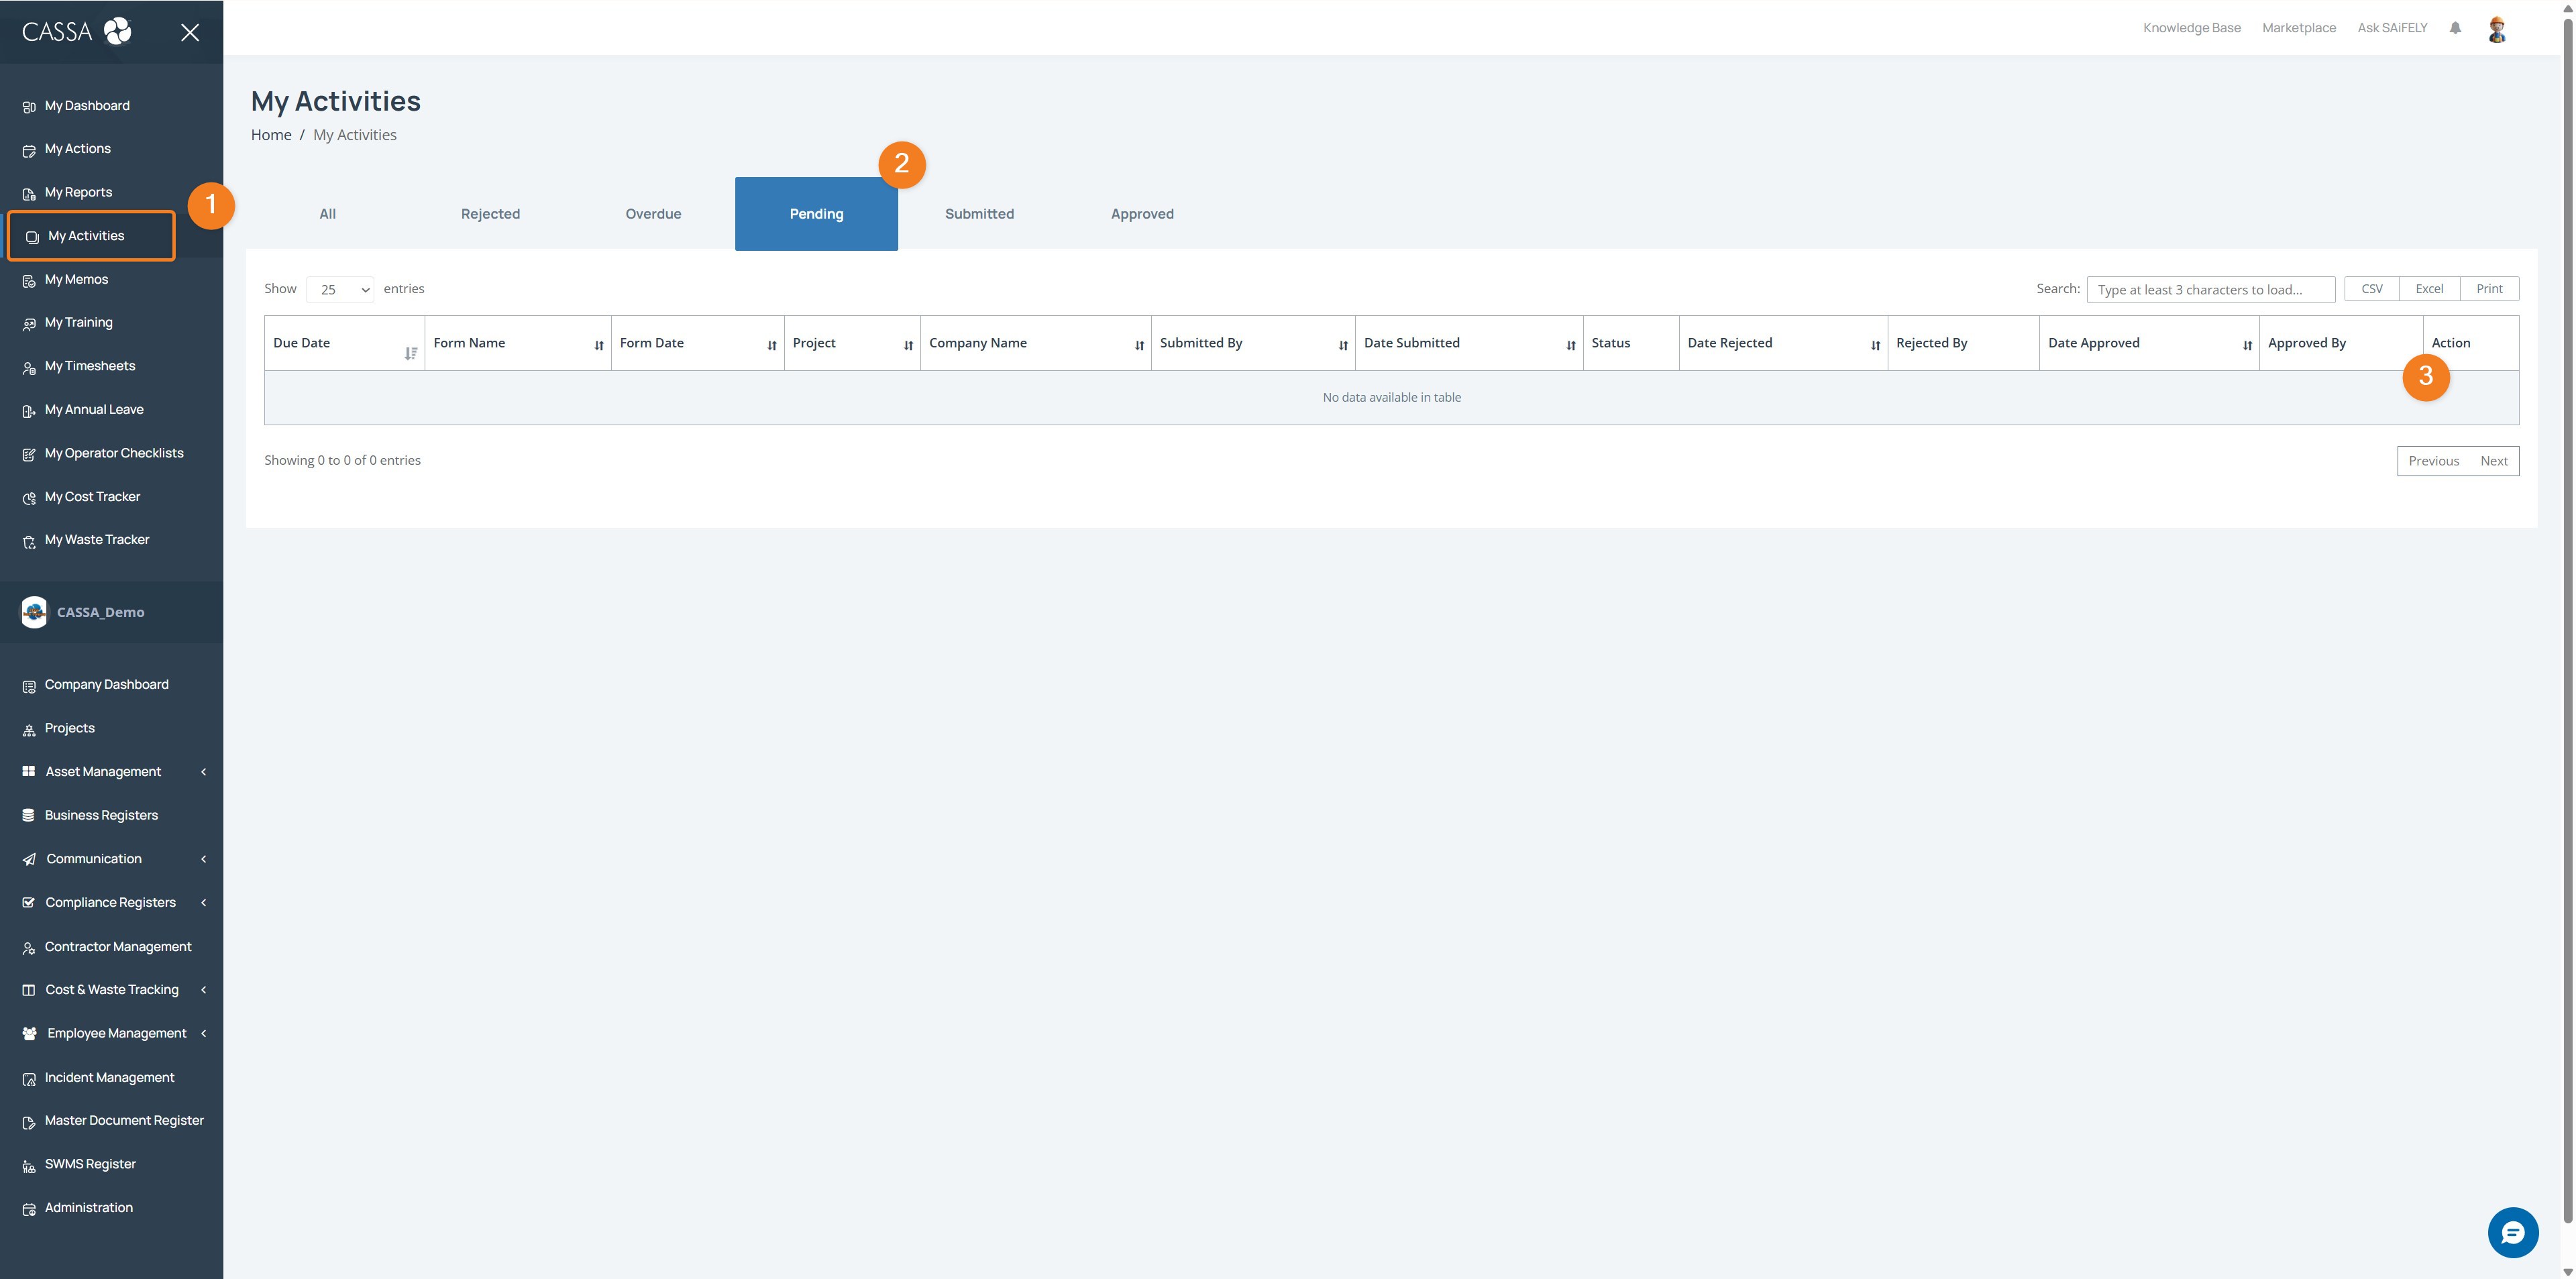Switch to the Approved tab

point(1142,214)
